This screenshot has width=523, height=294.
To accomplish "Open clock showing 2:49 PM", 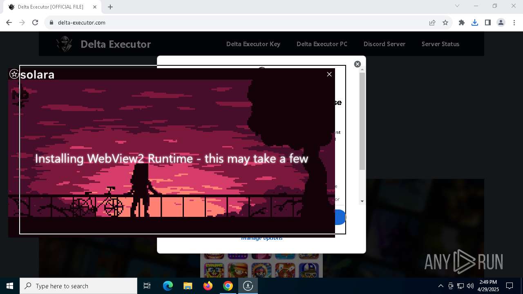I will [x=488, y=286].
